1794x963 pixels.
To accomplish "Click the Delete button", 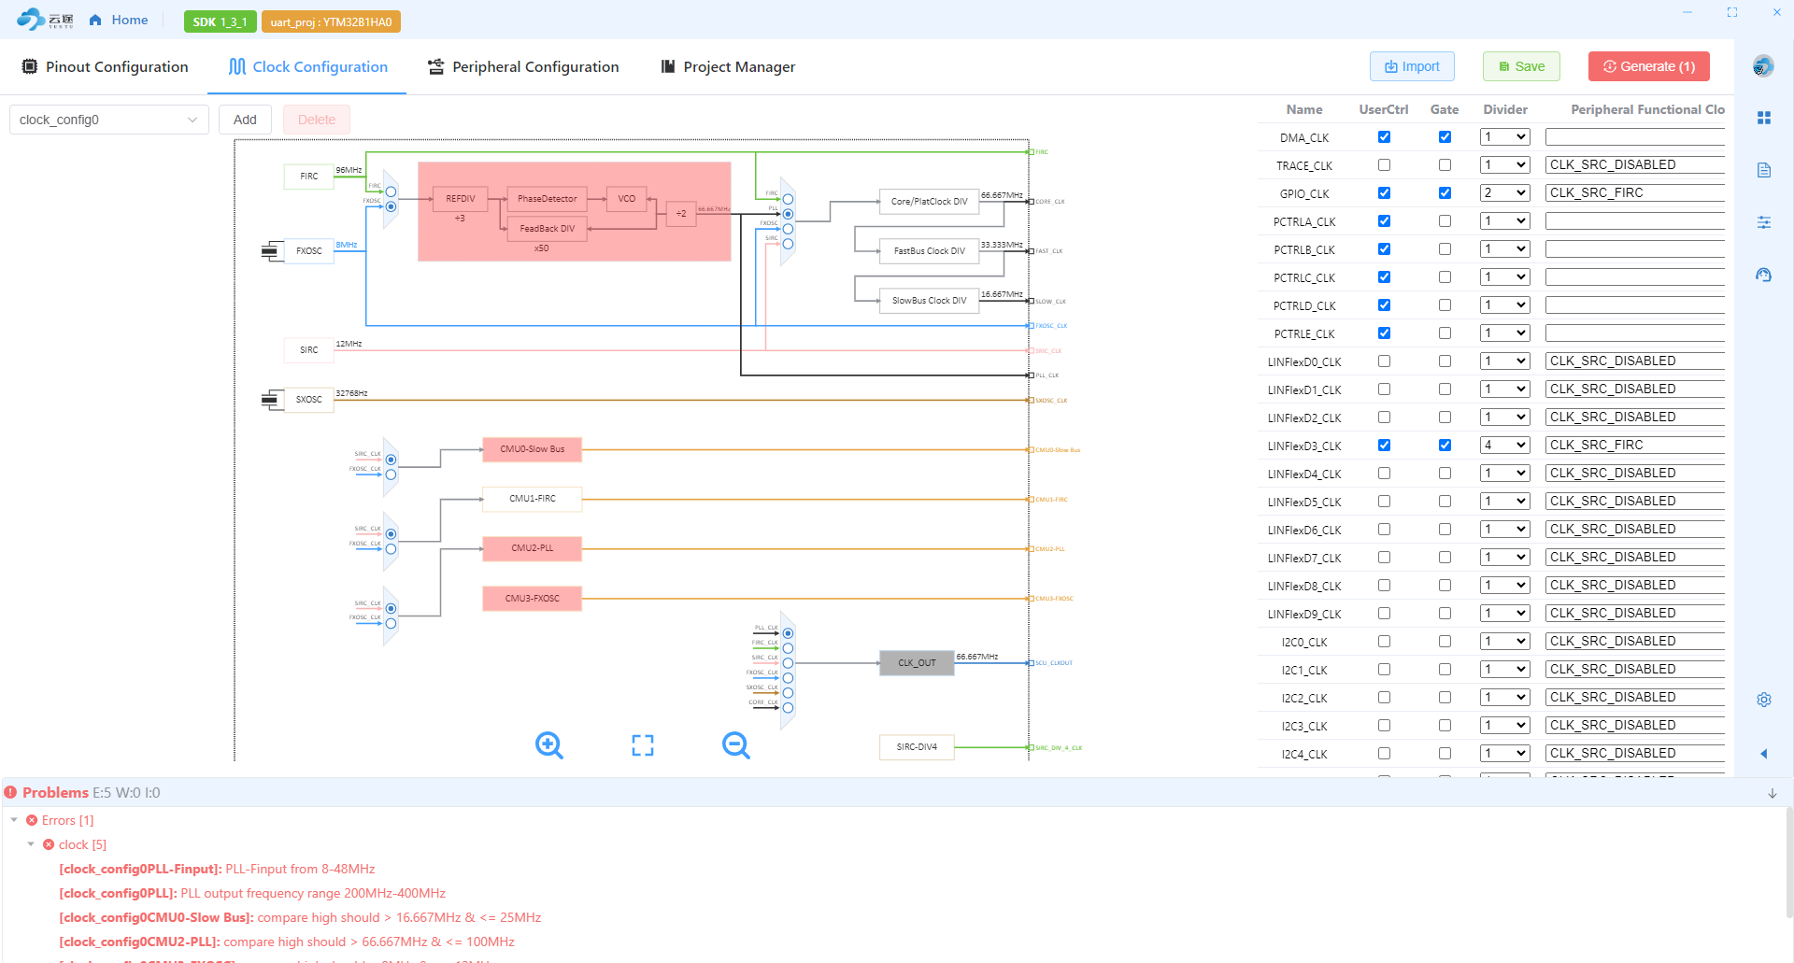I will tap(317, 120).
